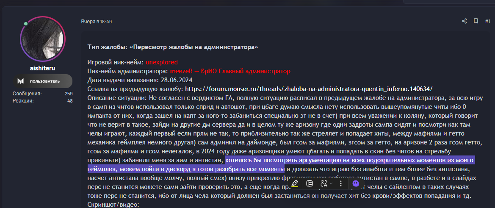Click the M logo on user badge
This screenshot has width=495, height=208.
21,81
